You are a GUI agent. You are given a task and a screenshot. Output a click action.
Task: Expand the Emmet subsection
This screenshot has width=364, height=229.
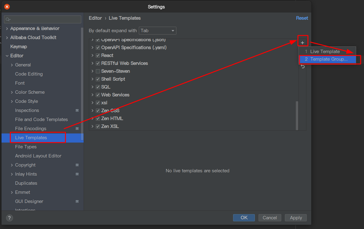coord(12,192)
